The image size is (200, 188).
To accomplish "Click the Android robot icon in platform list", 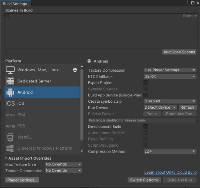I will click(x=10, y=92).
